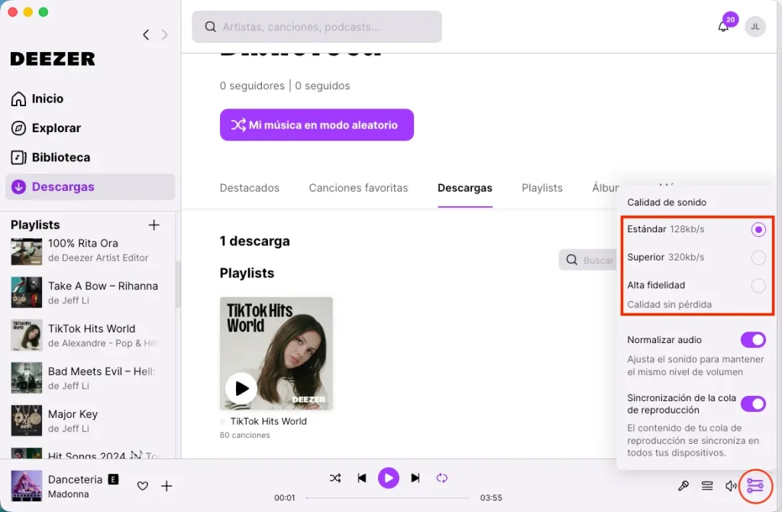
Task: Toggle Sincronización de la cola de reproducción
Action: pyautogui.click(x=753, y=403)
